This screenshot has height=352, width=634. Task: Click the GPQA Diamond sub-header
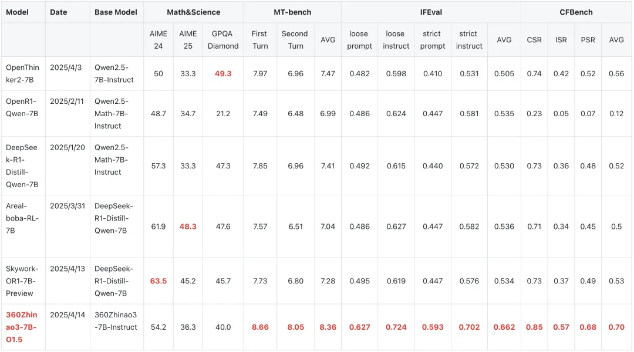tap(223, 40)
